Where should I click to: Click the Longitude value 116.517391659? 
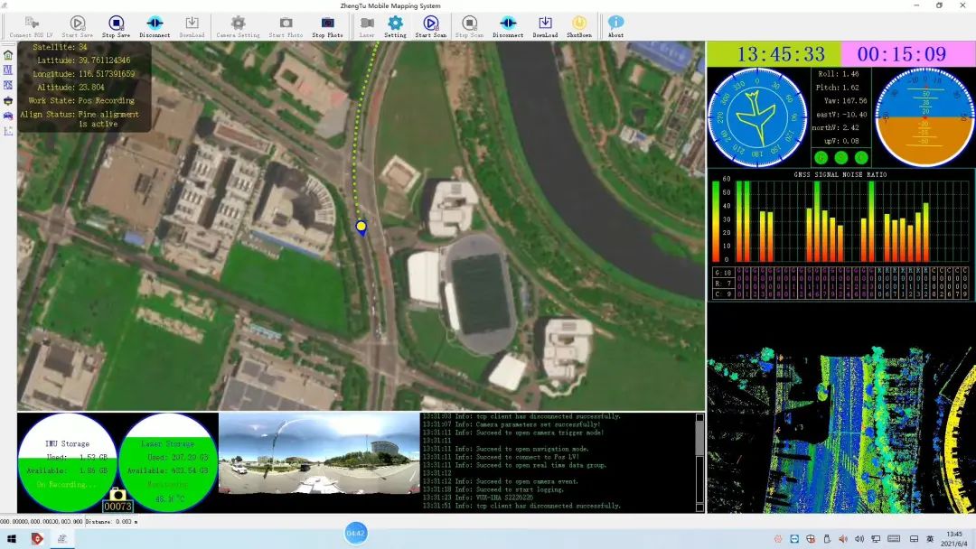click(x=107, y=74)
